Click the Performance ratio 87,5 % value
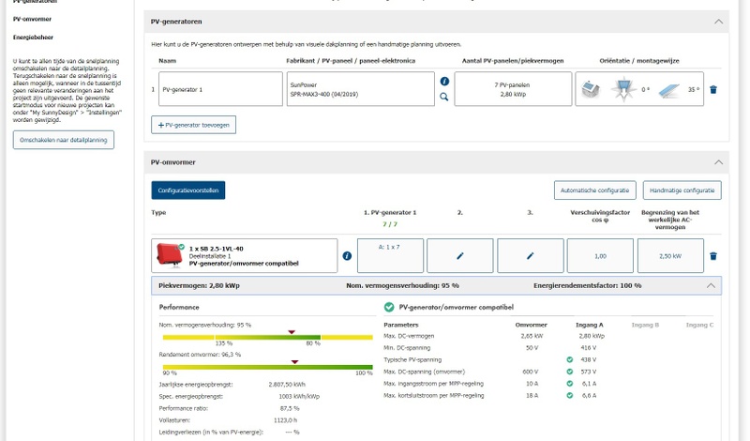The width and height of the screenshot is (750, 441). 290,408
